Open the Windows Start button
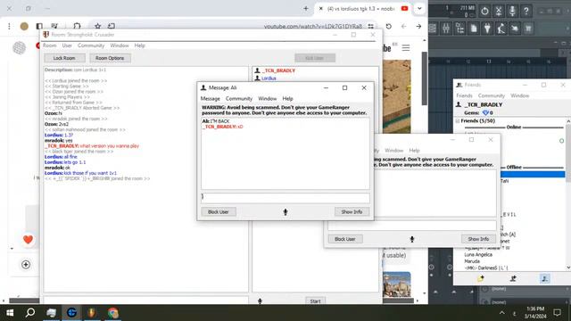571x321 pixels. click(x=10, y=313)
